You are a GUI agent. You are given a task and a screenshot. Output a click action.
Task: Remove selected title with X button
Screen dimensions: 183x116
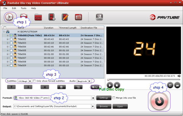[x=45, y=87]
